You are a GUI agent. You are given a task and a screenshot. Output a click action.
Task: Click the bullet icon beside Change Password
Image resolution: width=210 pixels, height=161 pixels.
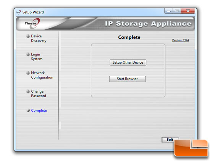pyautogui.click(x=28, y=92)
